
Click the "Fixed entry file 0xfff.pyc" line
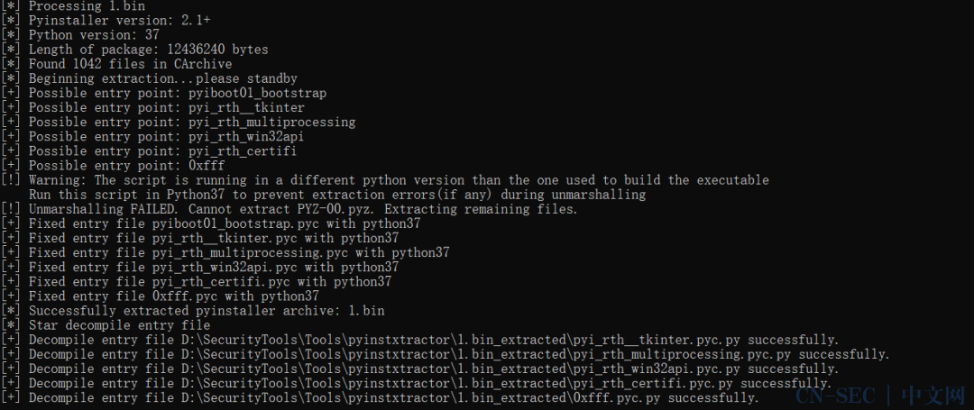point(161,296)
